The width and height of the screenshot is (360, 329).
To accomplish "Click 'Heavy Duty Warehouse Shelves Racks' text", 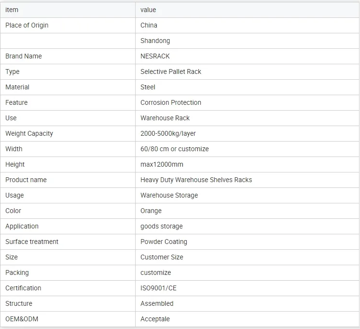I will (196, 180).
